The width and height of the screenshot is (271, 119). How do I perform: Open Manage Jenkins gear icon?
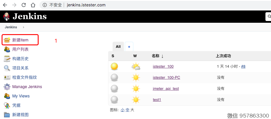click(x=7, y=87)
